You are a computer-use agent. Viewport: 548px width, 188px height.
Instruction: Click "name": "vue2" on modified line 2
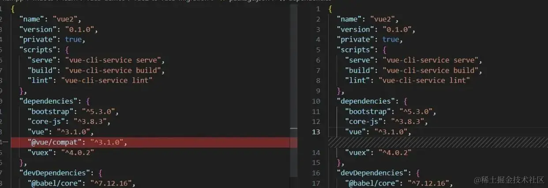click(x=371, y=19)
